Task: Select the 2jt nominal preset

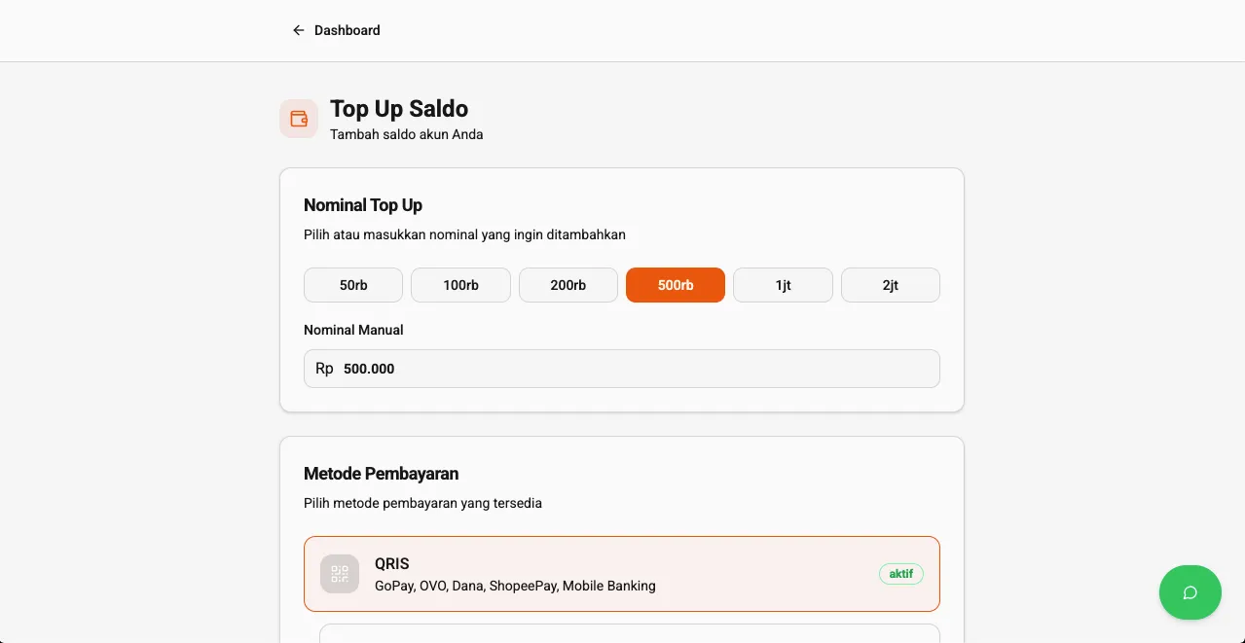Action: (891, 285)
